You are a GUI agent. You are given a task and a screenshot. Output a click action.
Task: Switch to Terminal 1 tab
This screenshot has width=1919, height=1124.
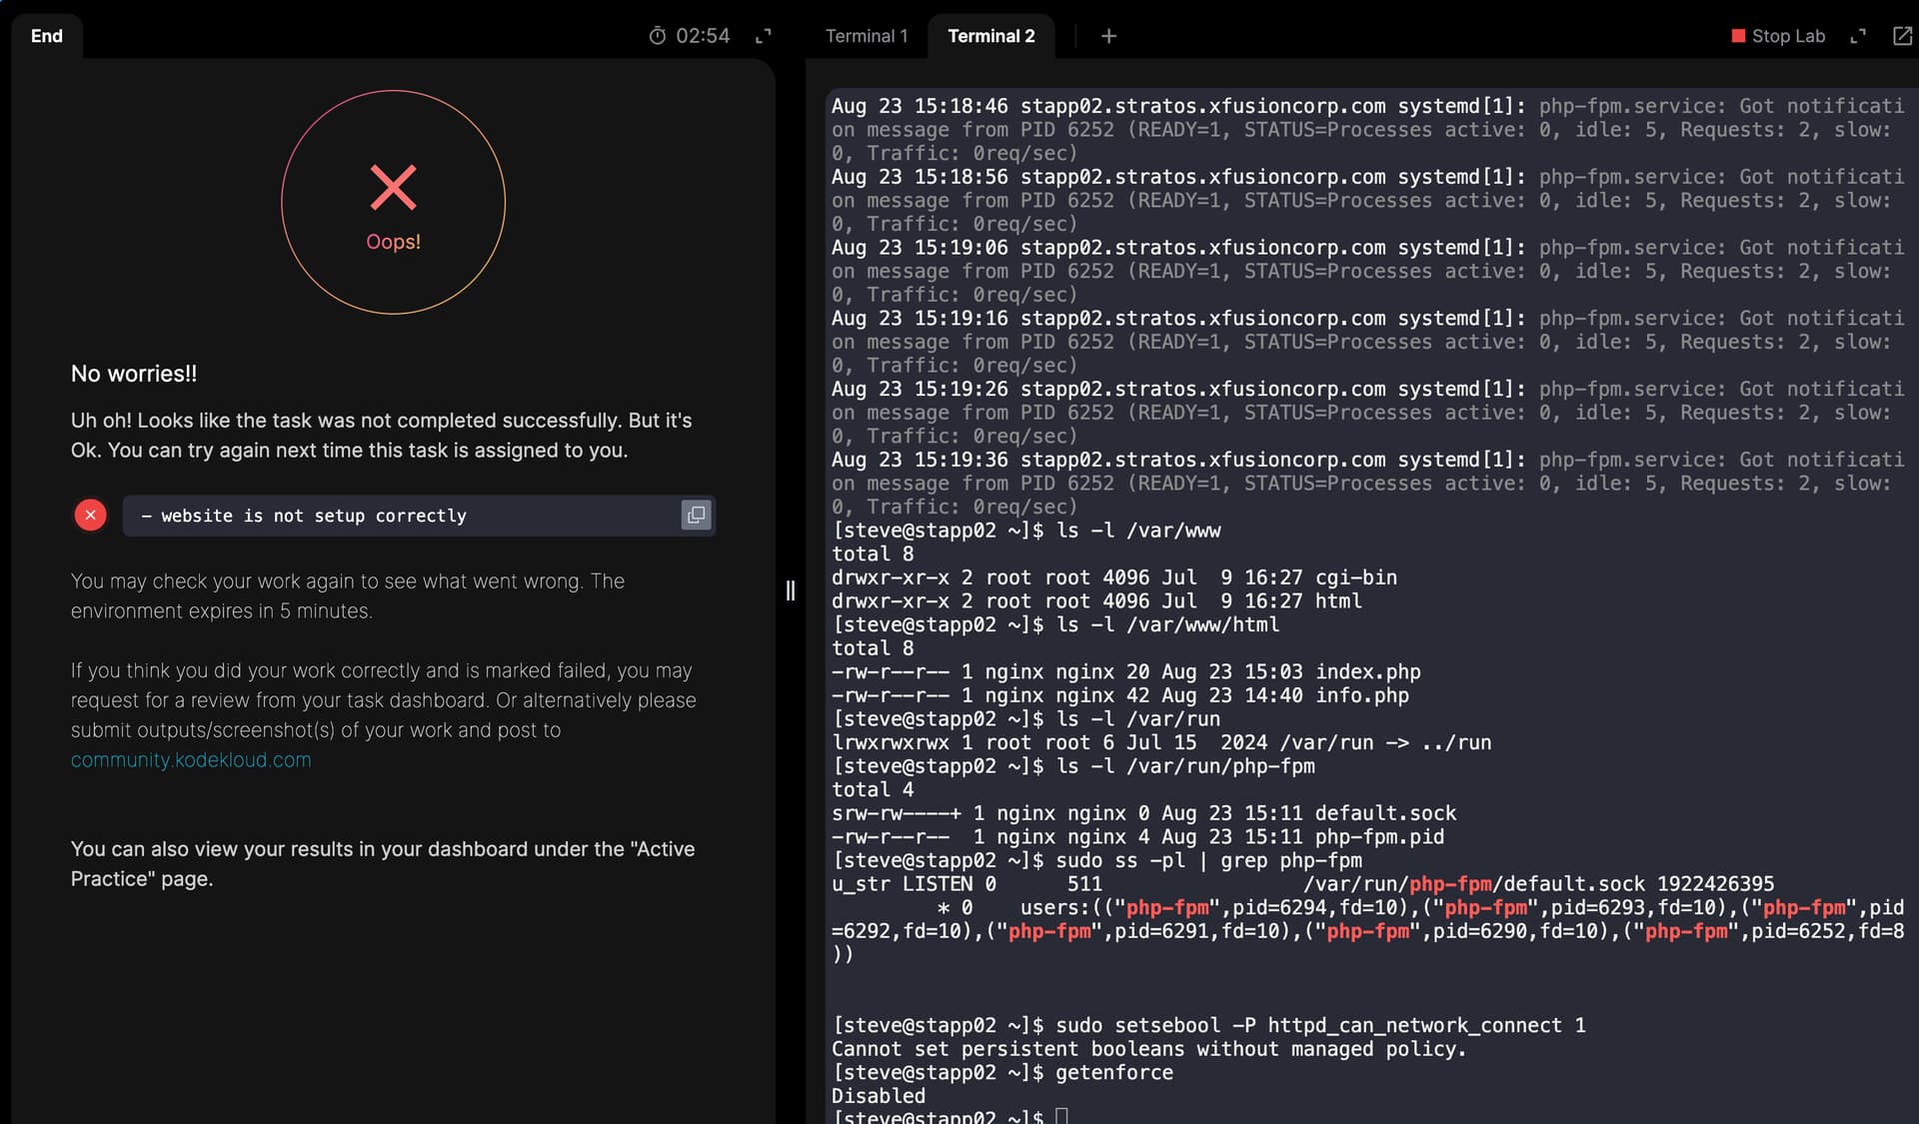867,36
